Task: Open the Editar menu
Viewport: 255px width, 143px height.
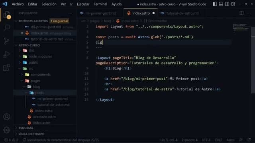Action: coord(33,4)
